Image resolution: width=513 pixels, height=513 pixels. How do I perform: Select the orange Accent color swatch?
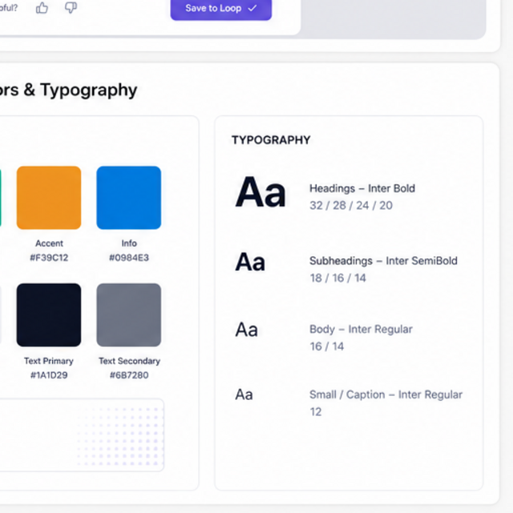[x=49, y=198]
